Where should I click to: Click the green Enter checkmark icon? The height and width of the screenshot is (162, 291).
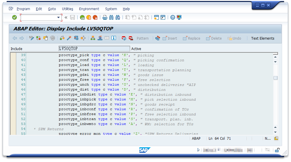pyautogui.click(x=14, y=17)
